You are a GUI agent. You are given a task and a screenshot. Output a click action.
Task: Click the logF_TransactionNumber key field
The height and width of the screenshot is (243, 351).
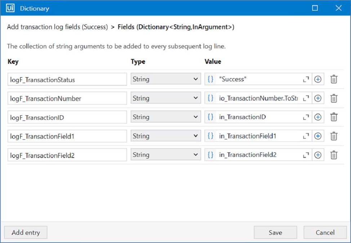click(67, 98)
